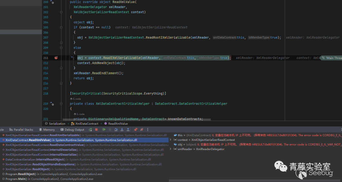Collapse the ReadXmlValue method at line 200

61,2
